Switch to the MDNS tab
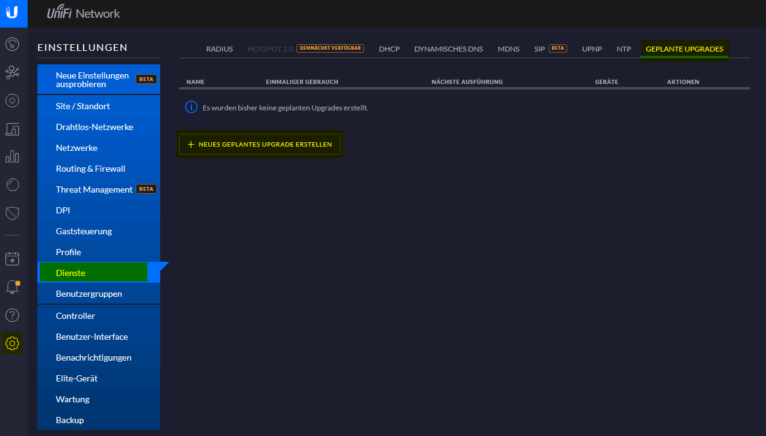Screen dimensions: 766x436 tap(508, 49)
